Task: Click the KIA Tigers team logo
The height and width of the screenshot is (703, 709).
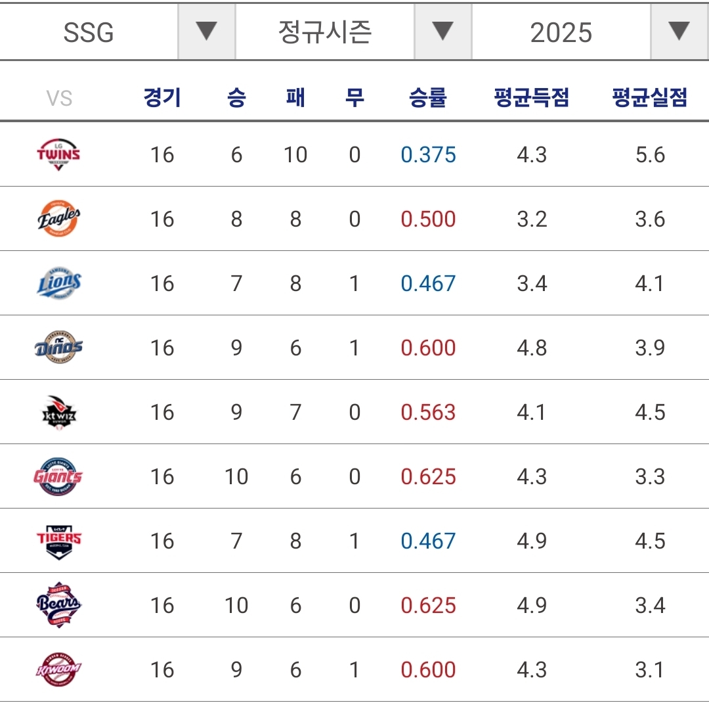Action: coord(58,541)
